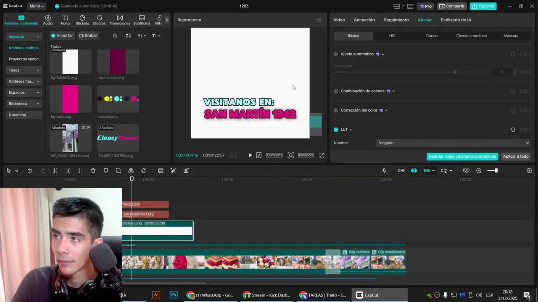
Task: Toggle main track magnet icon
Action: point(401,171)
